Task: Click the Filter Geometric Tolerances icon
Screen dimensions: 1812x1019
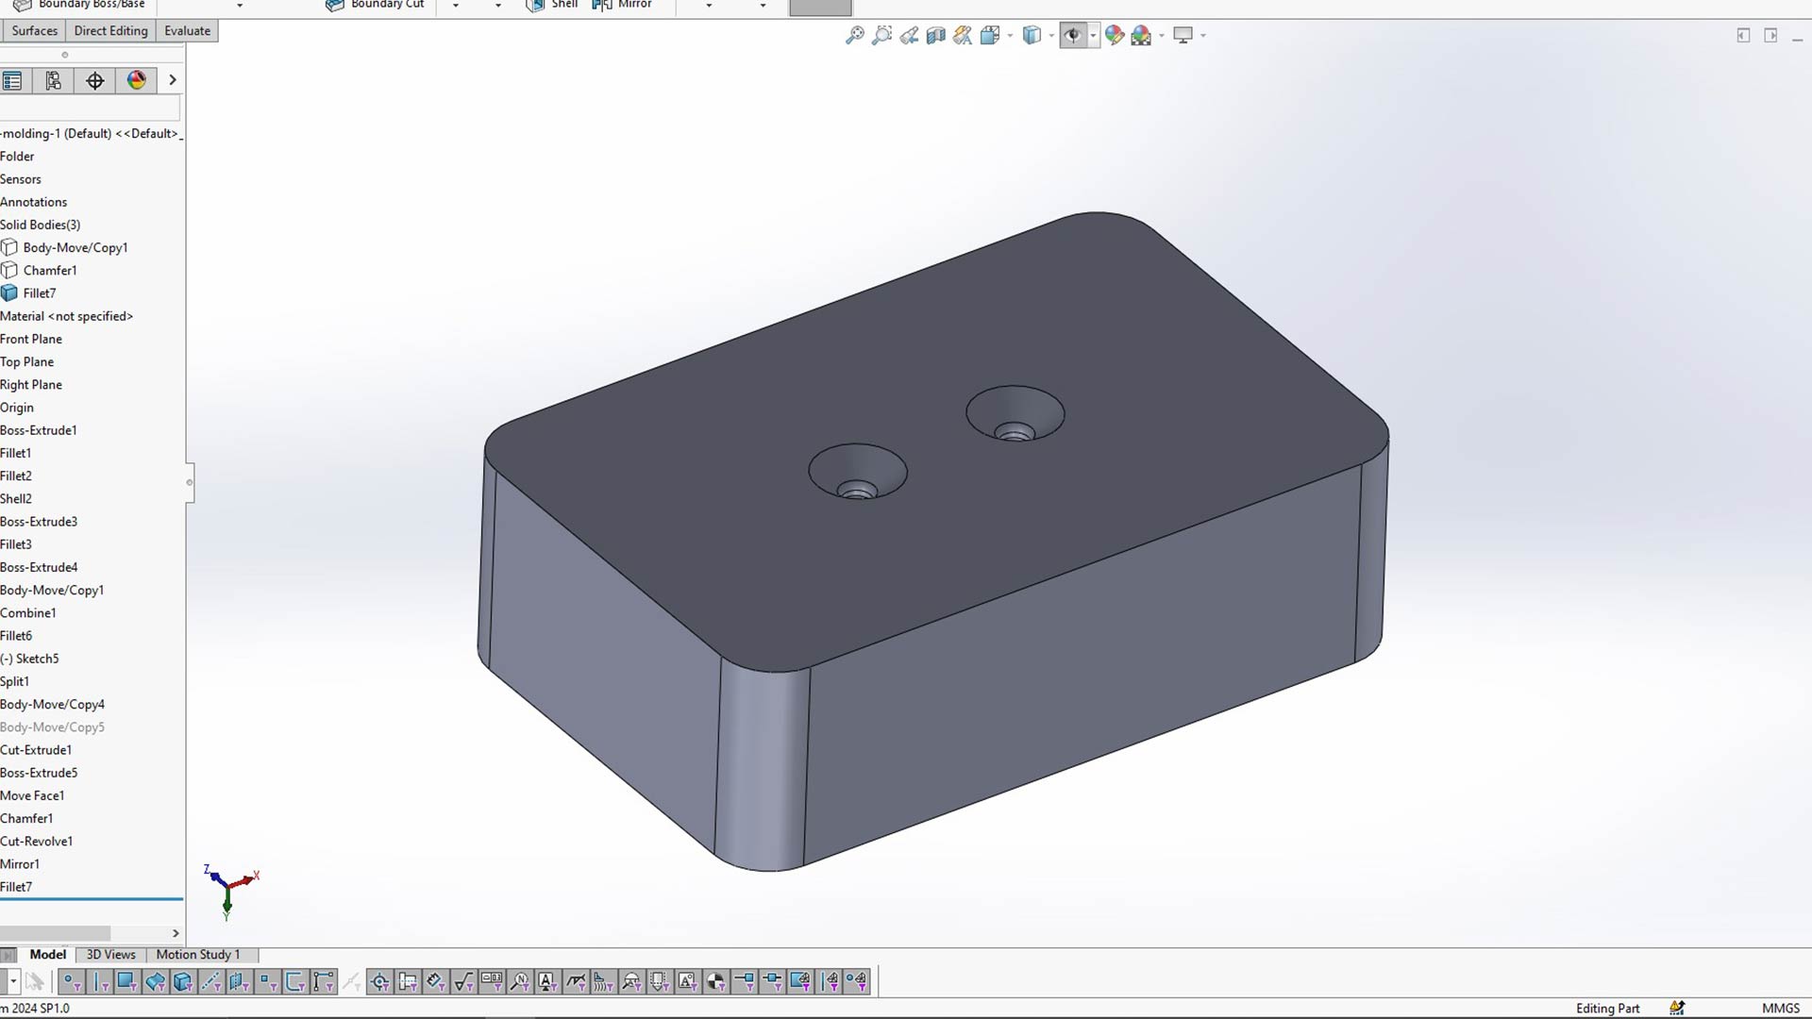Action: (492, 982)
